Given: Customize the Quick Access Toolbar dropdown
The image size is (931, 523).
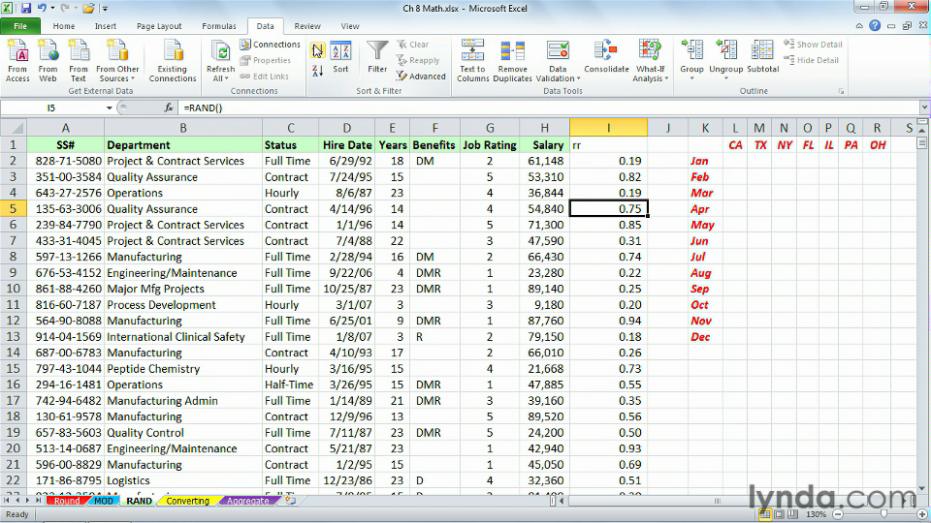Looking at the screenshot, I should [x=105, y=9].
